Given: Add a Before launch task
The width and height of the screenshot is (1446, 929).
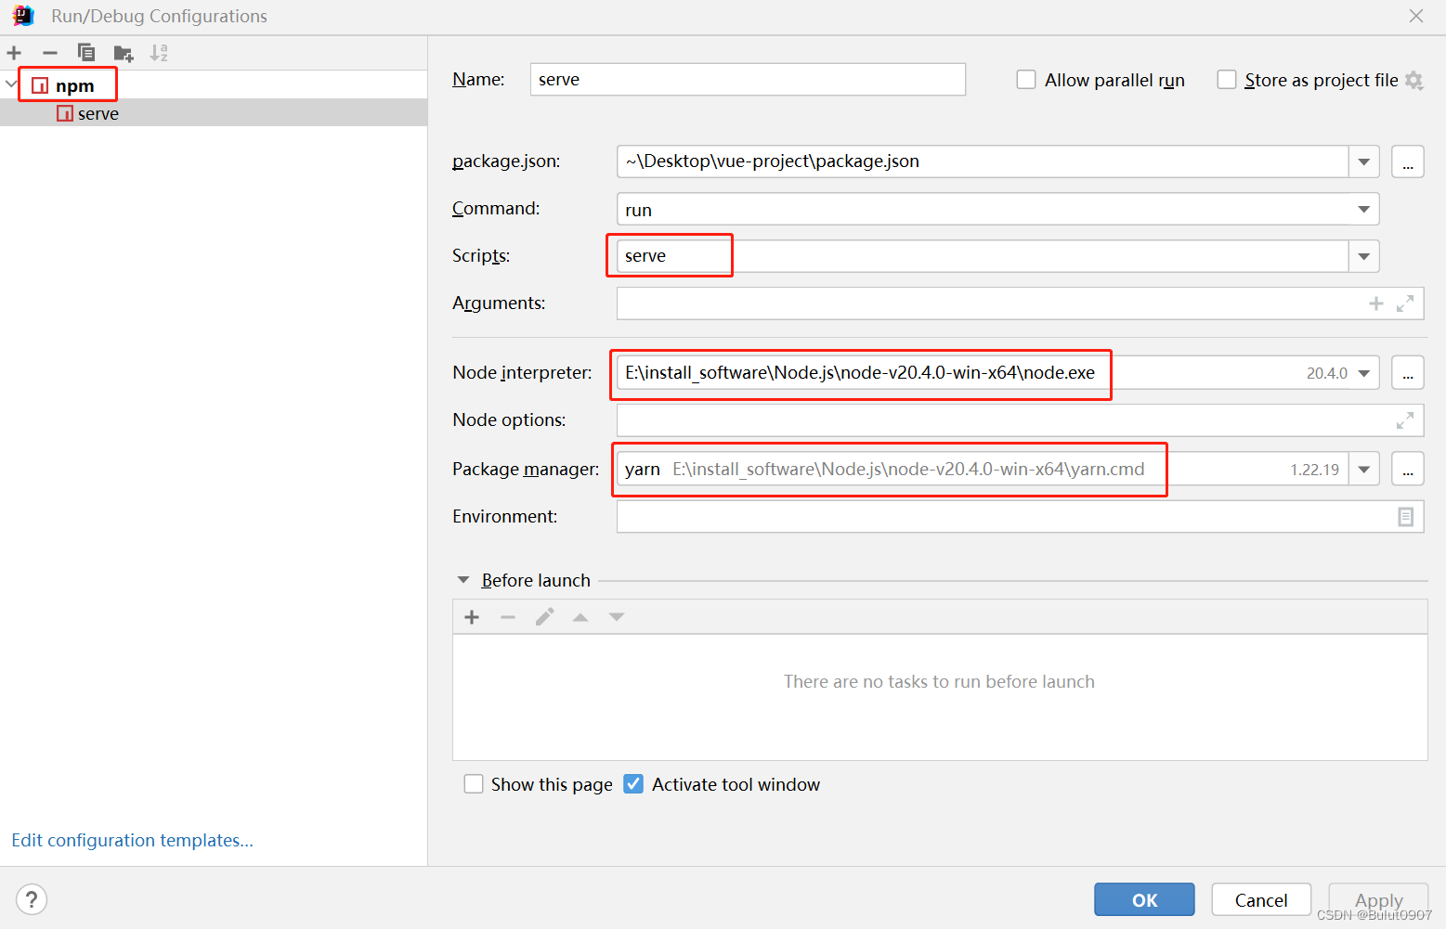Looking at the screenshot, I should point(472,617).
